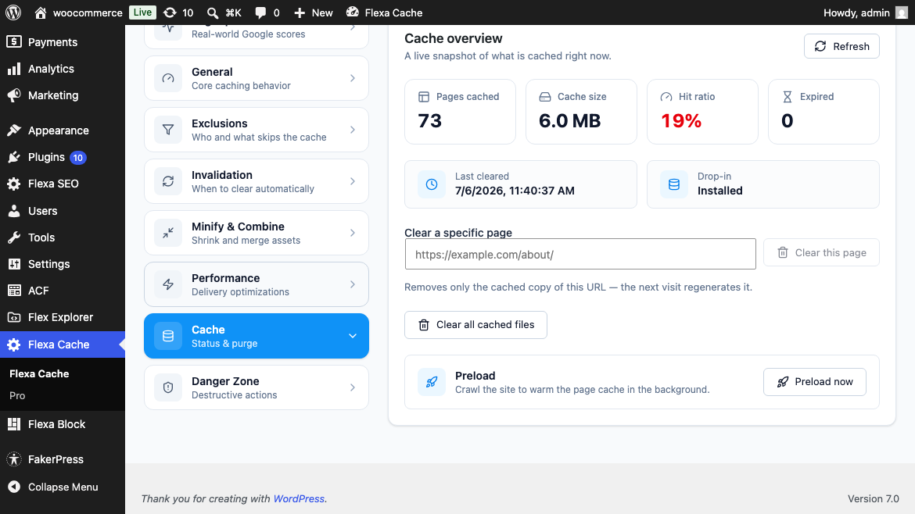Click the Last cleared timestamp text

pyautogui.click(x=515, y=191)
